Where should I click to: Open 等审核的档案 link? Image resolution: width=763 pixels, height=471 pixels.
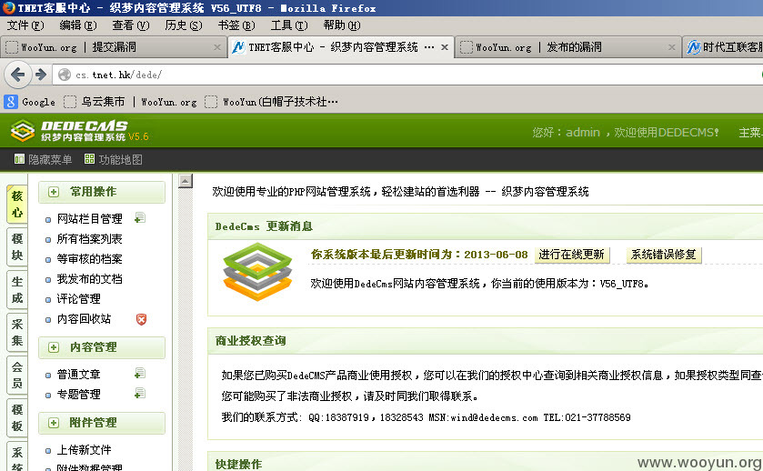tap(89, 259)
